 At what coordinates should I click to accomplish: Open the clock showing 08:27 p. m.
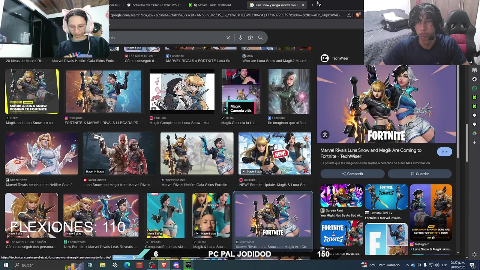(458, 265)
